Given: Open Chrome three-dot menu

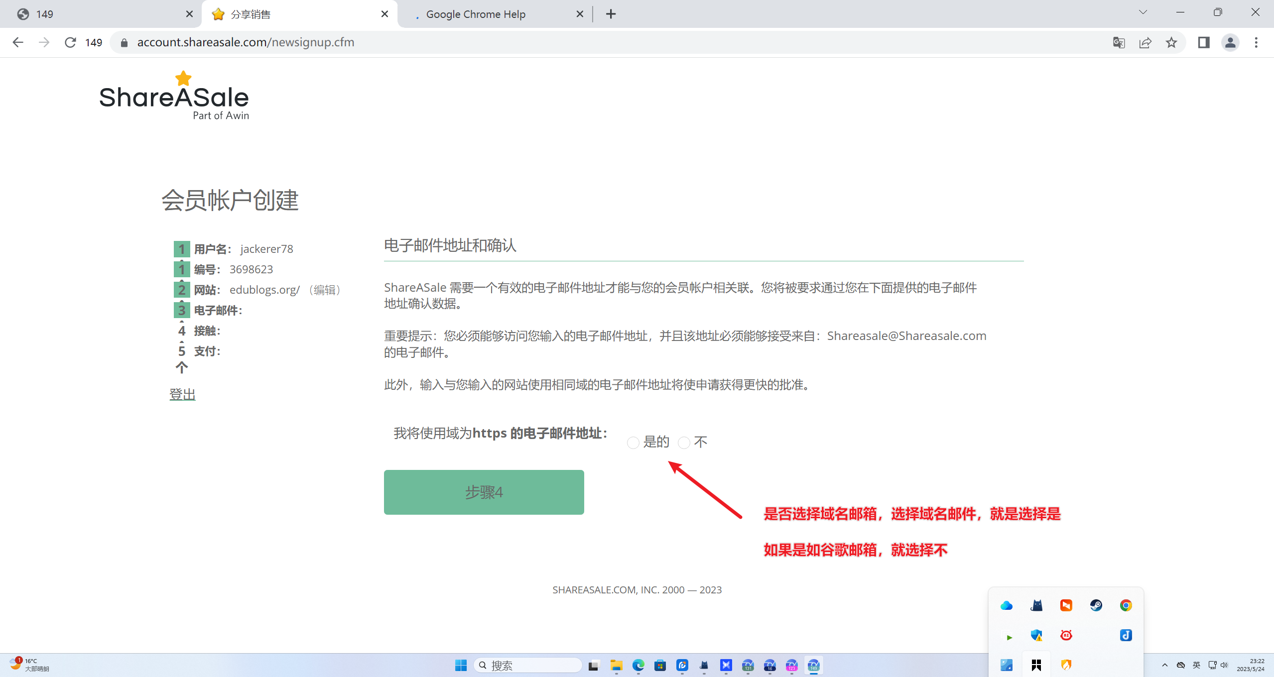Looking at the screenshot, I should tap(1256, 42).
